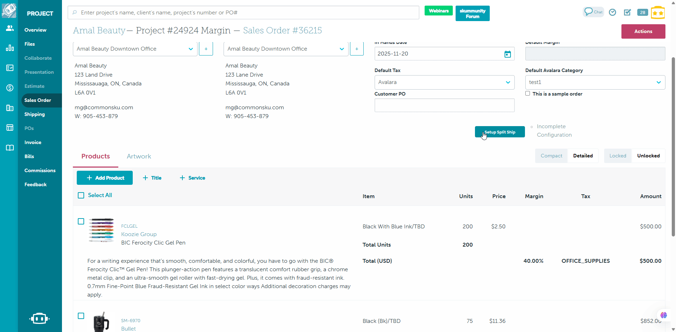Tick the BIC Ferocity Clic Gel Pen checkbox
Screen dimensions: 676x332
pos(81,221)
